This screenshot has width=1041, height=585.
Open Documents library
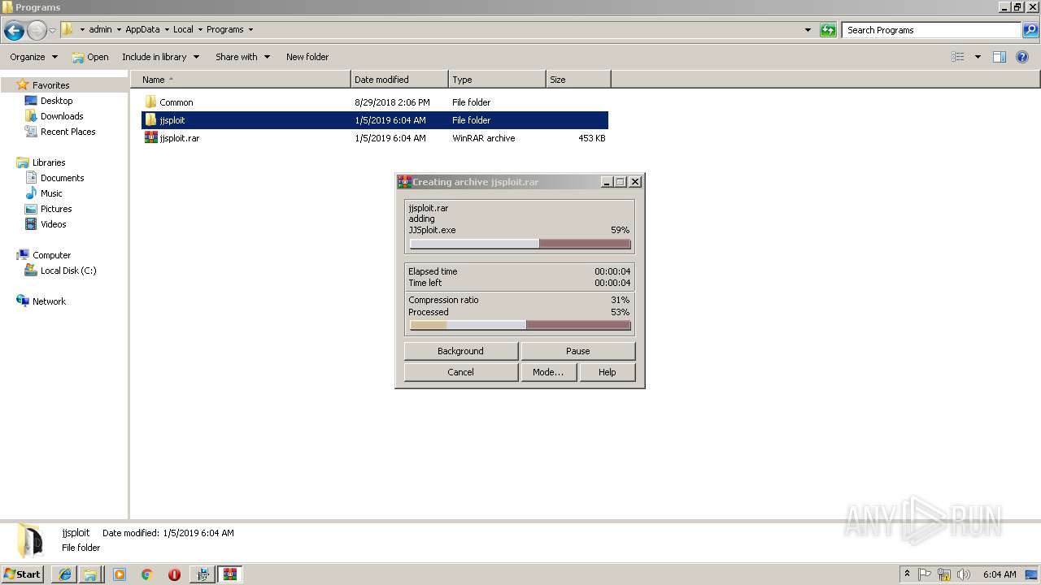[x=62, y=178]
